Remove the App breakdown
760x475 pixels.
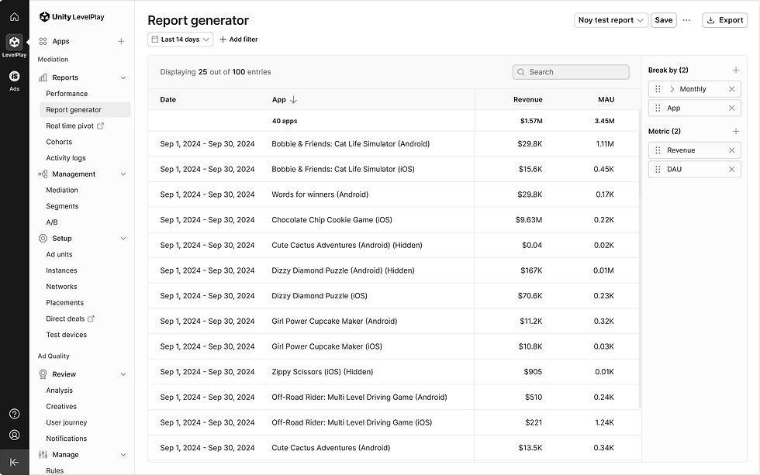click(732, 108)
